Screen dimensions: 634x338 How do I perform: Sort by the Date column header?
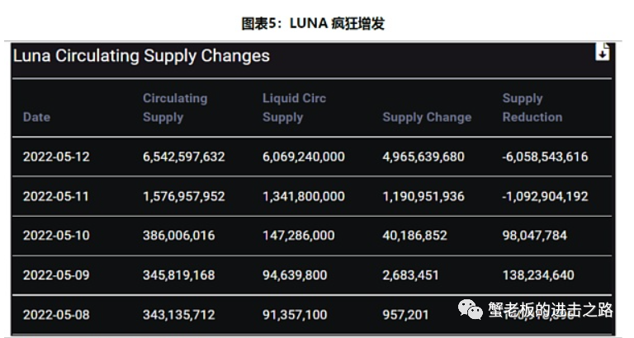[36, 117]
